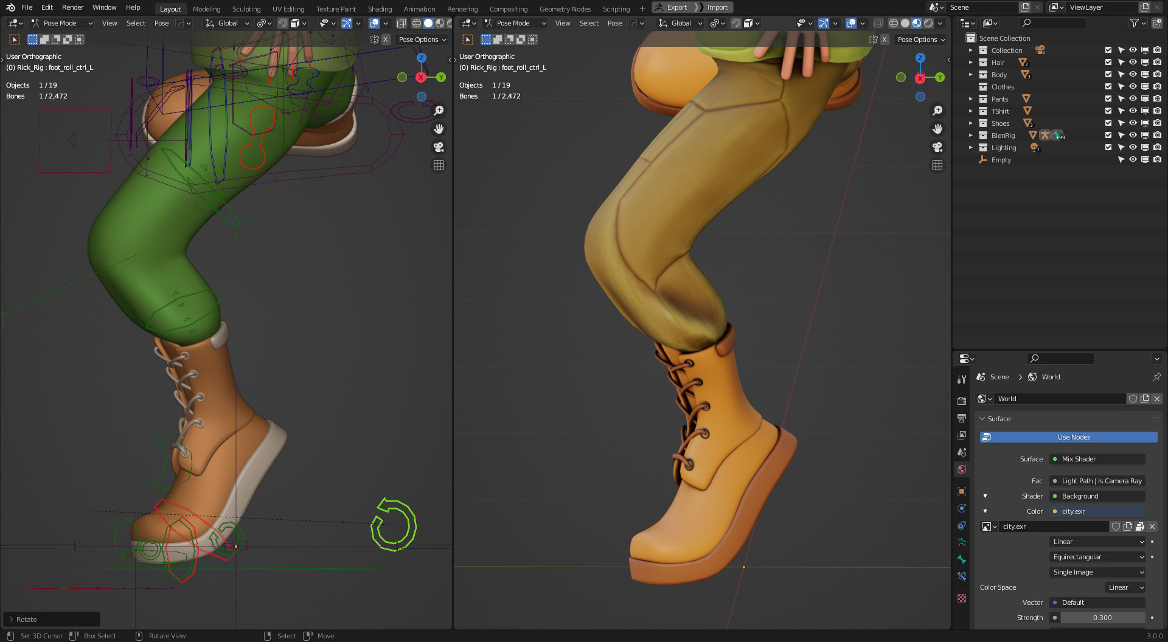Expand the Hair collection in outliner
Image resolution: width=1168 pixels, height=642 pixels.
(x=971, y=63)
